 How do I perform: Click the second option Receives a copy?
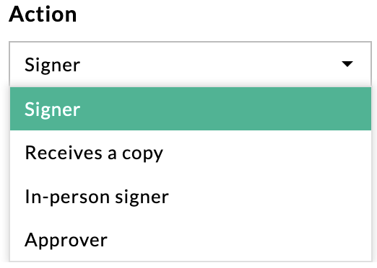(191, 153)
